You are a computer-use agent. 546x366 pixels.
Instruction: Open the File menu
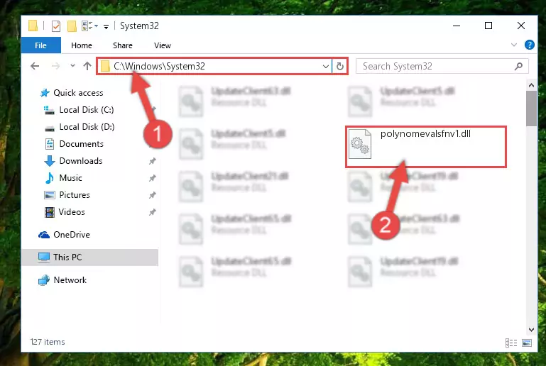(40, 45)
